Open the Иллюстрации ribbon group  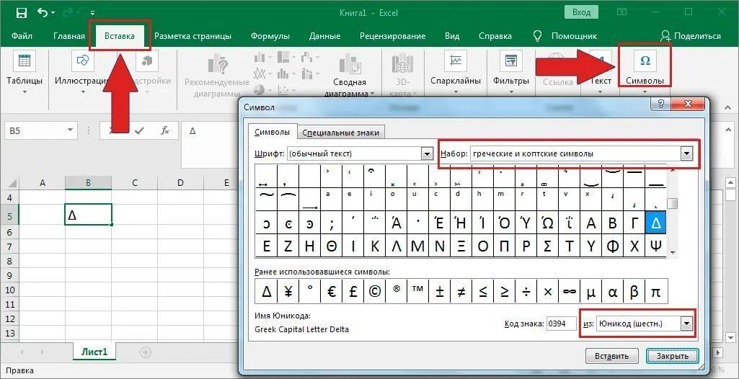[x=82, y=73]
